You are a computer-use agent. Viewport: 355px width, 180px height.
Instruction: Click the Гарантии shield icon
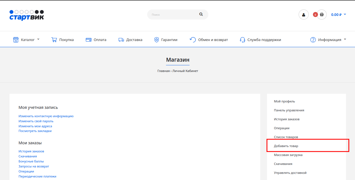[156, 40]
